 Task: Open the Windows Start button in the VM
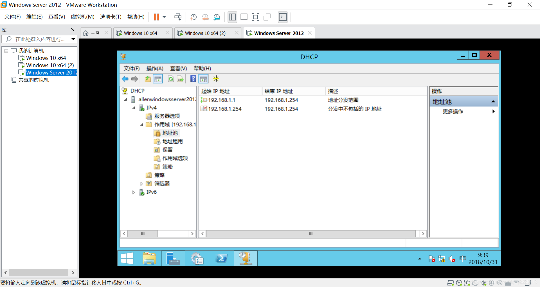pyautogui.click(x=127, y=258)
